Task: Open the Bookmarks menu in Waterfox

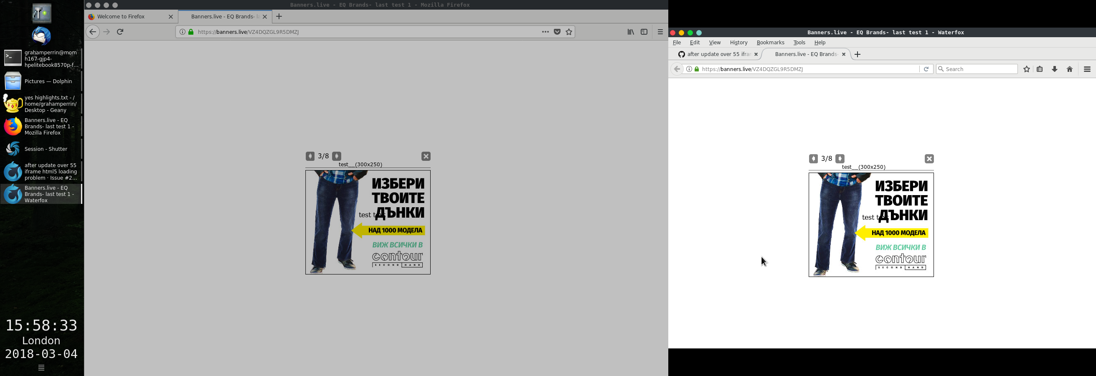Action: (x=770, y=43)
